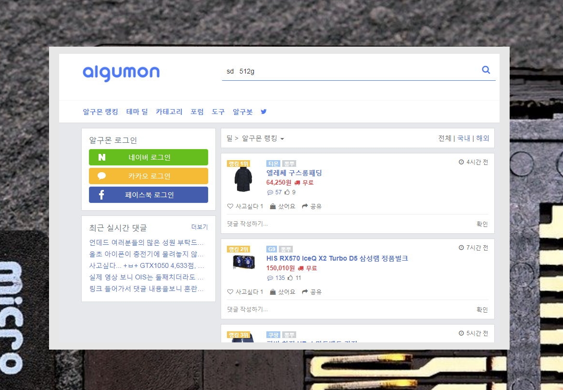The width and height of the screenshot is (563, 390).
Task: Open the 포럼 menu item
Action: pyautogui.click(x=197, y=112)
